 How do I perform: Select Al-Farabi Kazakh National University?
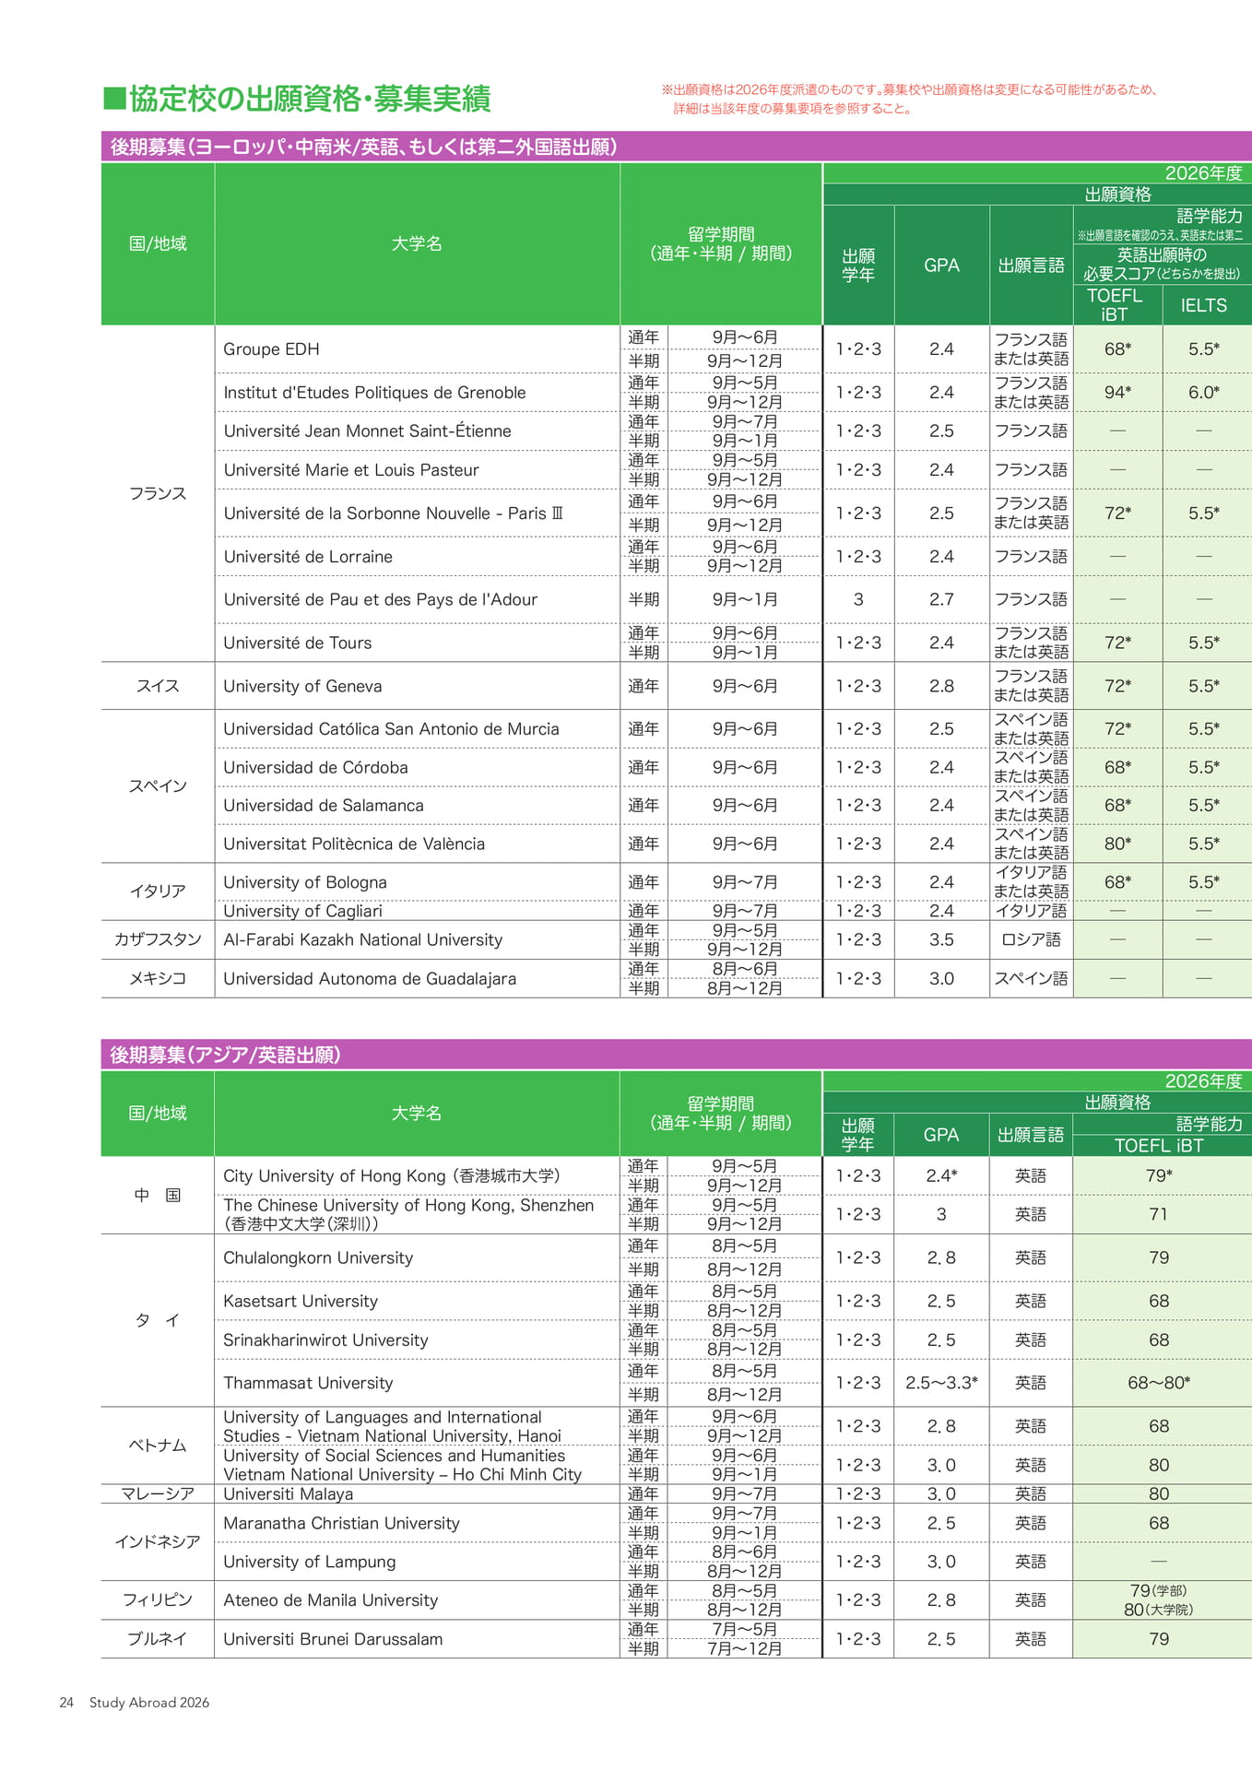coord(363,940)
